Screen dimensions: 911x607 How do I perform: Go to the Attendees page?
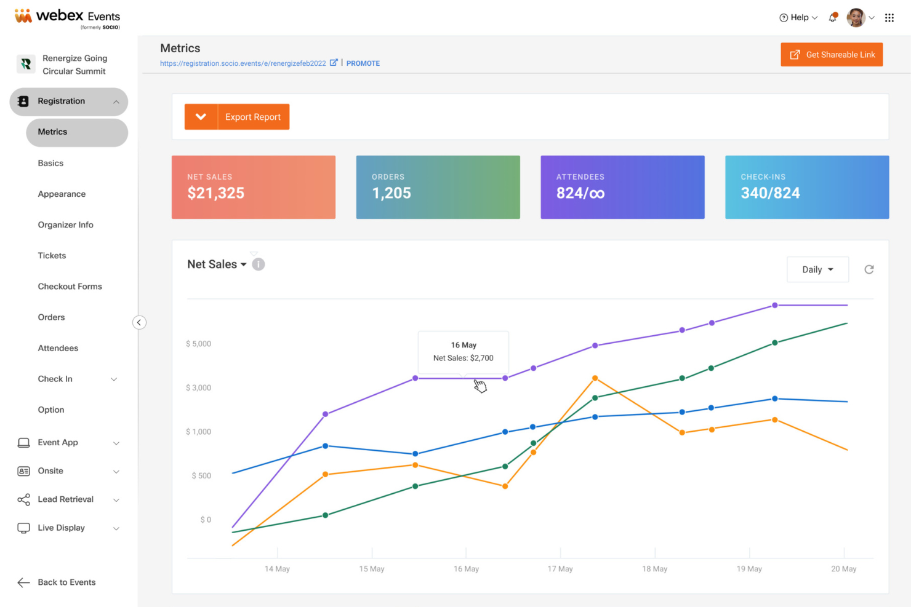(x=58, y=348)
